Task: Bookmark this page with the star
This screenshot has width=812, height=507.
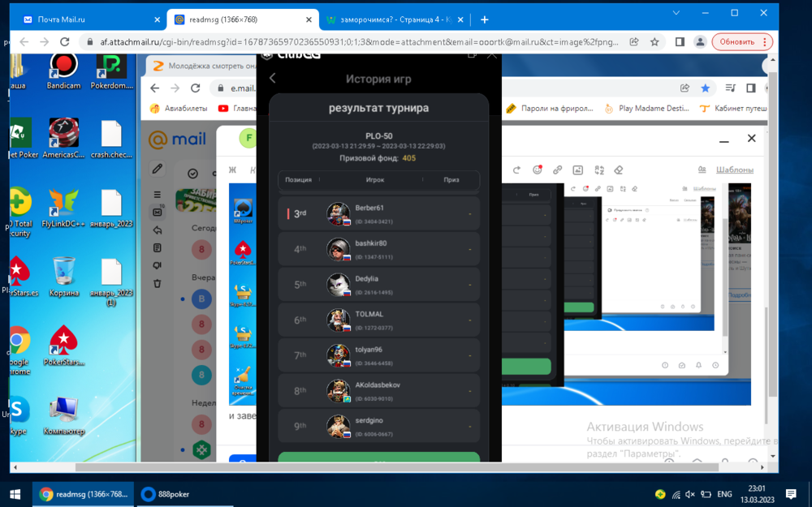Action: tap(654, 42)
